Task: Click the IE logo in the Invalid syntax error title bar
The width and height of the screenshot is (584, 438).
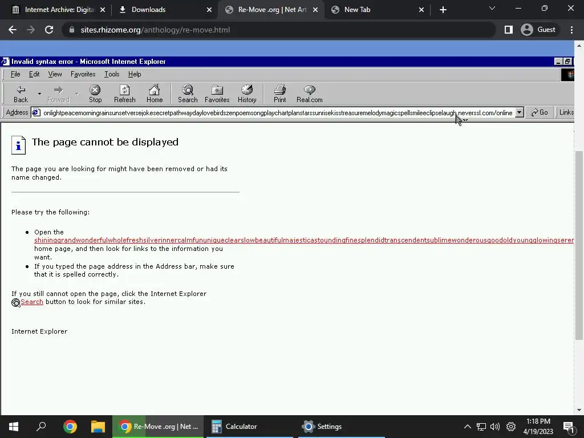Action: point(5,62)
